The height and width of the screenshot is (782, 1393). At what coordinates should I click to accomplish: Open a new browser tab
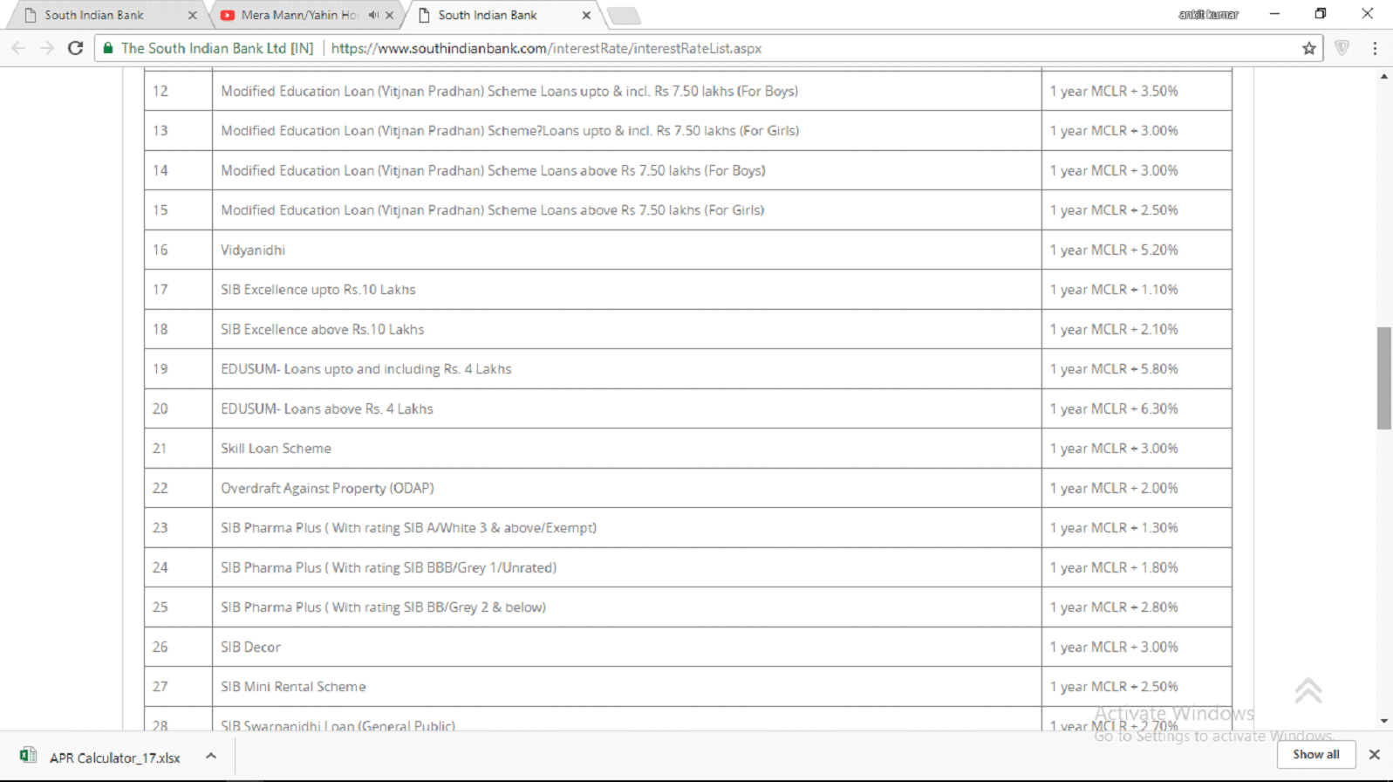624,16
